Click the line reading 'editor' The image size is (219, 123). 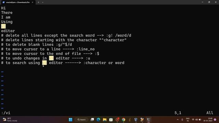[8, 31]
